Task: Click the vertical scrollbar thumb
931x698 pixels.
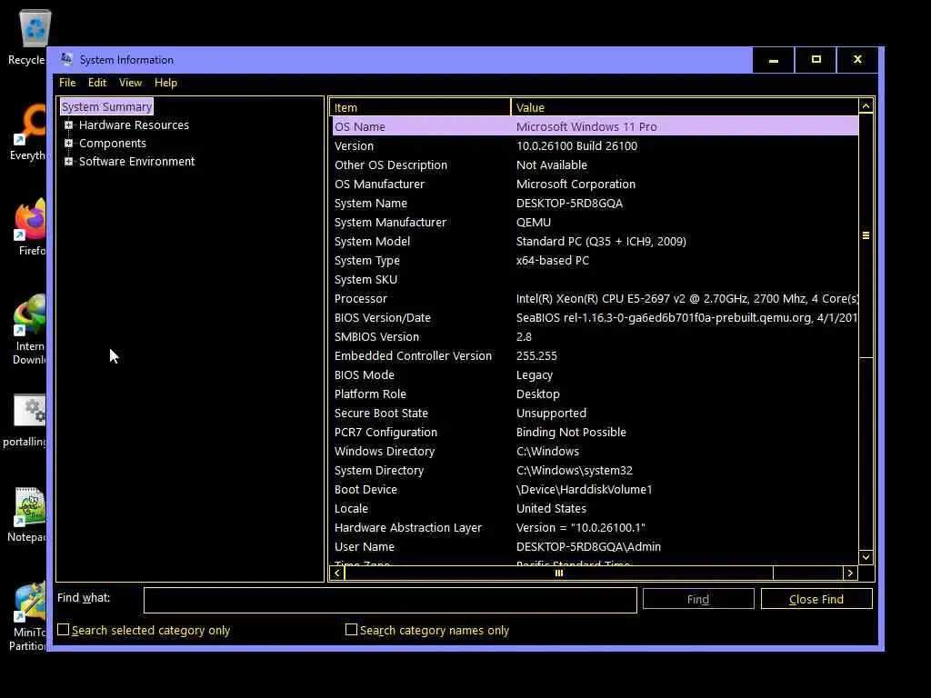Action: tap(866, 235)
